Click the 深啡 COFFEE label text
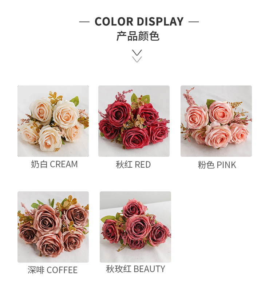 point(52,270)
